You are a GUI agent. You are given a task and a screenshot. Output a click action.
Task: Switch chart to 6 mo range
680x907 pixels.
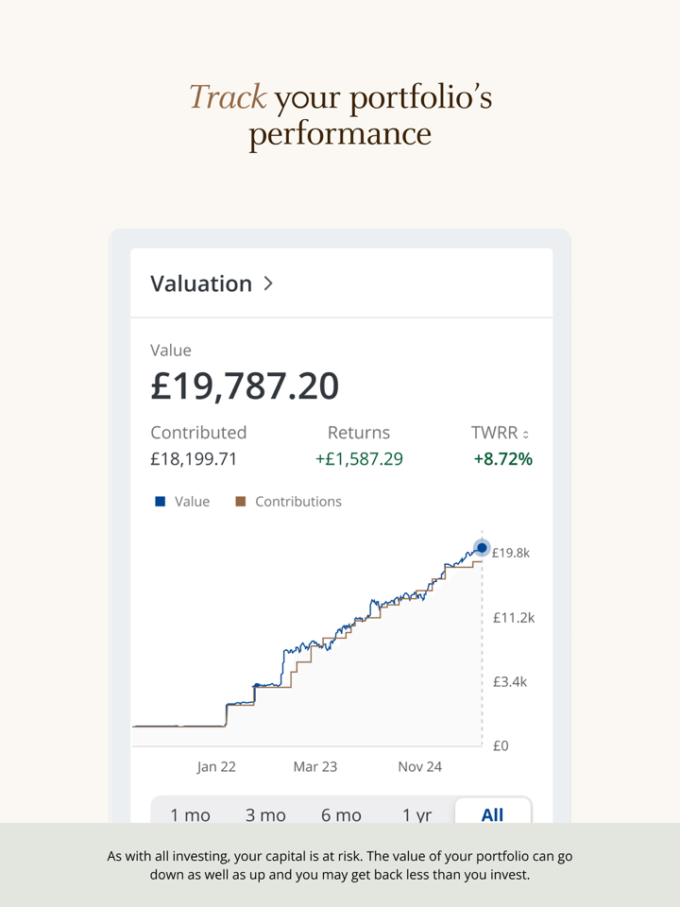341,814
